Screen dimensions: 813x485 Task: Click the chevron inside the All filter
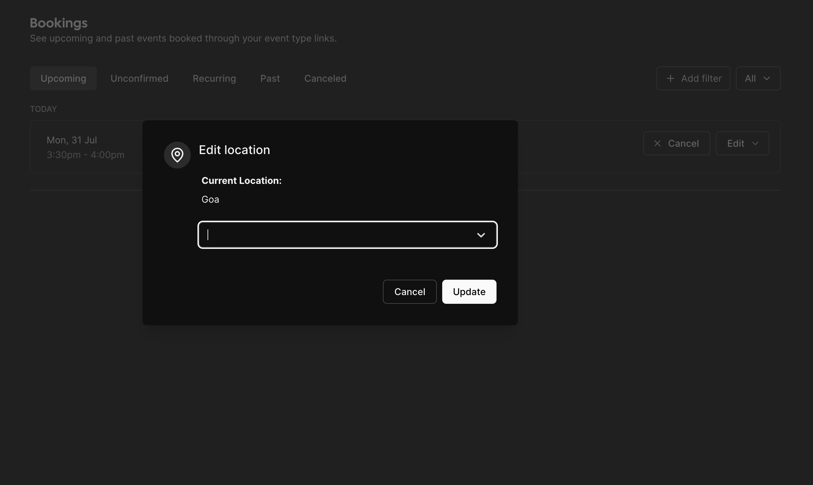tap(768, 78)
